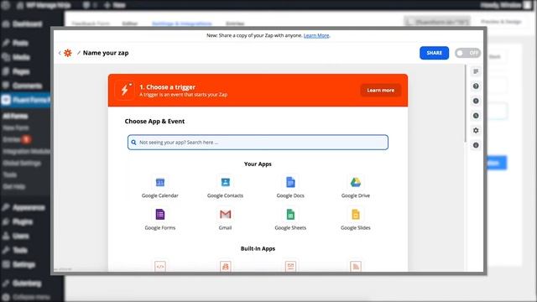Select the Google Calendar app icon

coord(160,183)
